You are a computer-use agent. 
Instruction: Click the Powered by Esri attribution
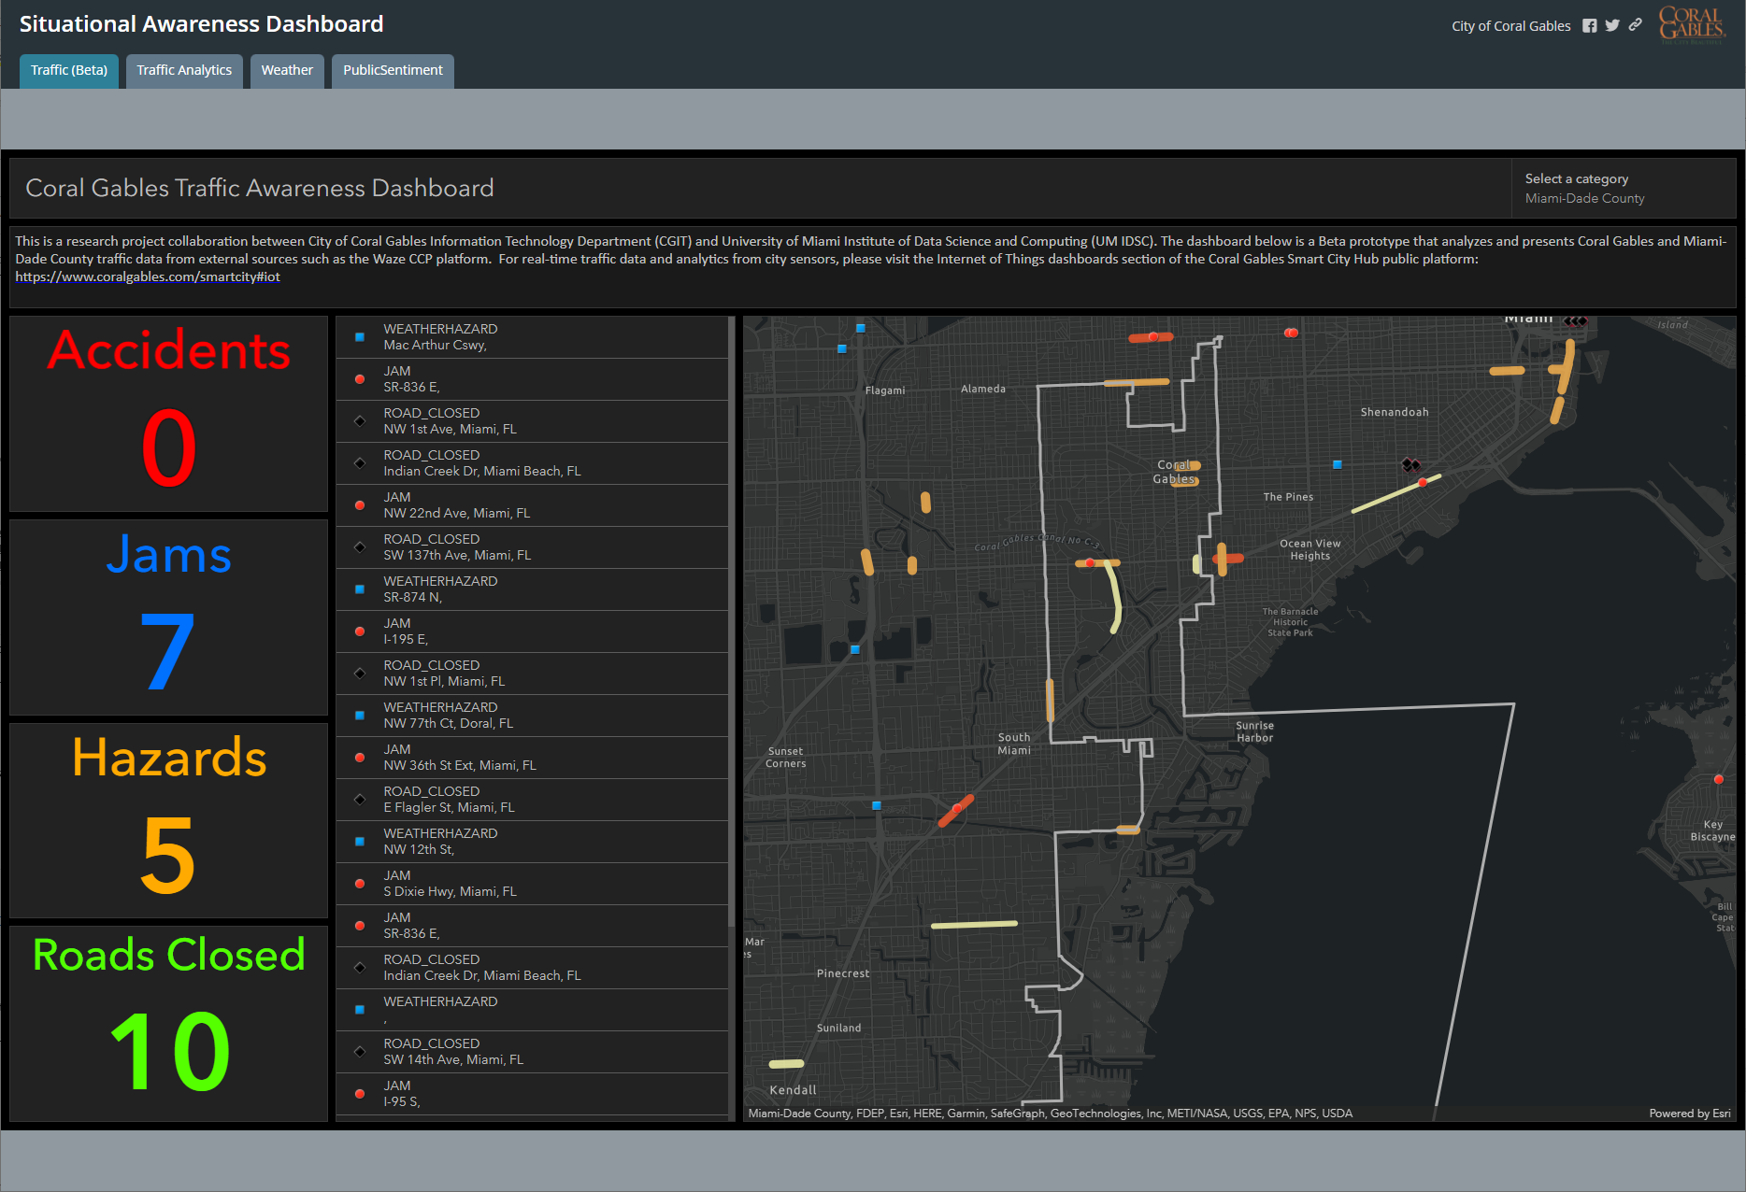pos(1689,1114)
